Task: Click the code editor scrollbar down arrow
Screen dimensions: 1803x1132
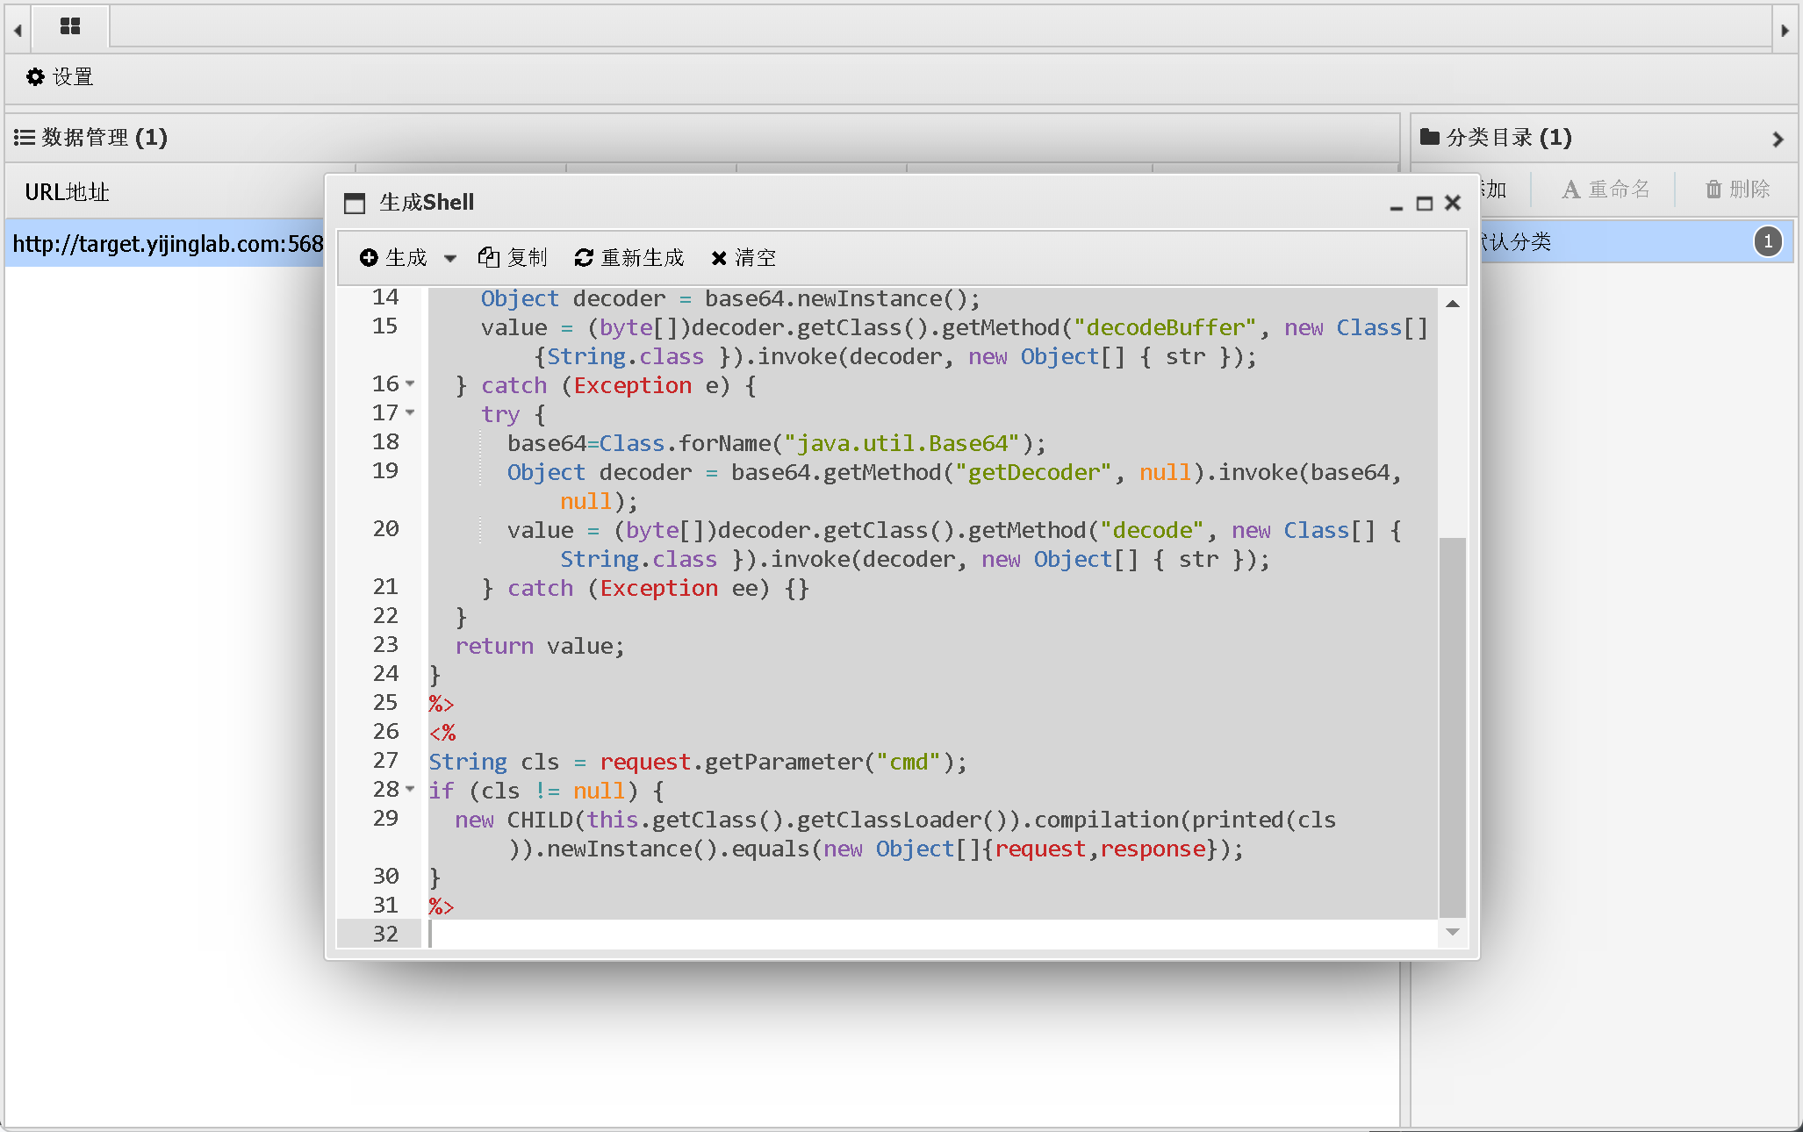Action: pos(1453,932)
